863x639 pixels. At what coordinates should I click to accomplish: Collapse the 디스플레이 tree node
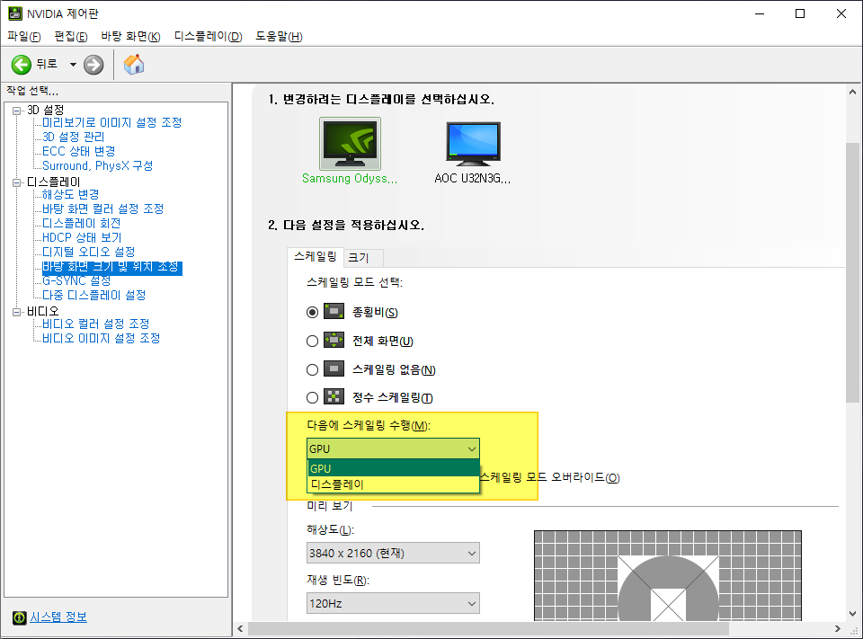pyautogui.click(x=16, y=182)
